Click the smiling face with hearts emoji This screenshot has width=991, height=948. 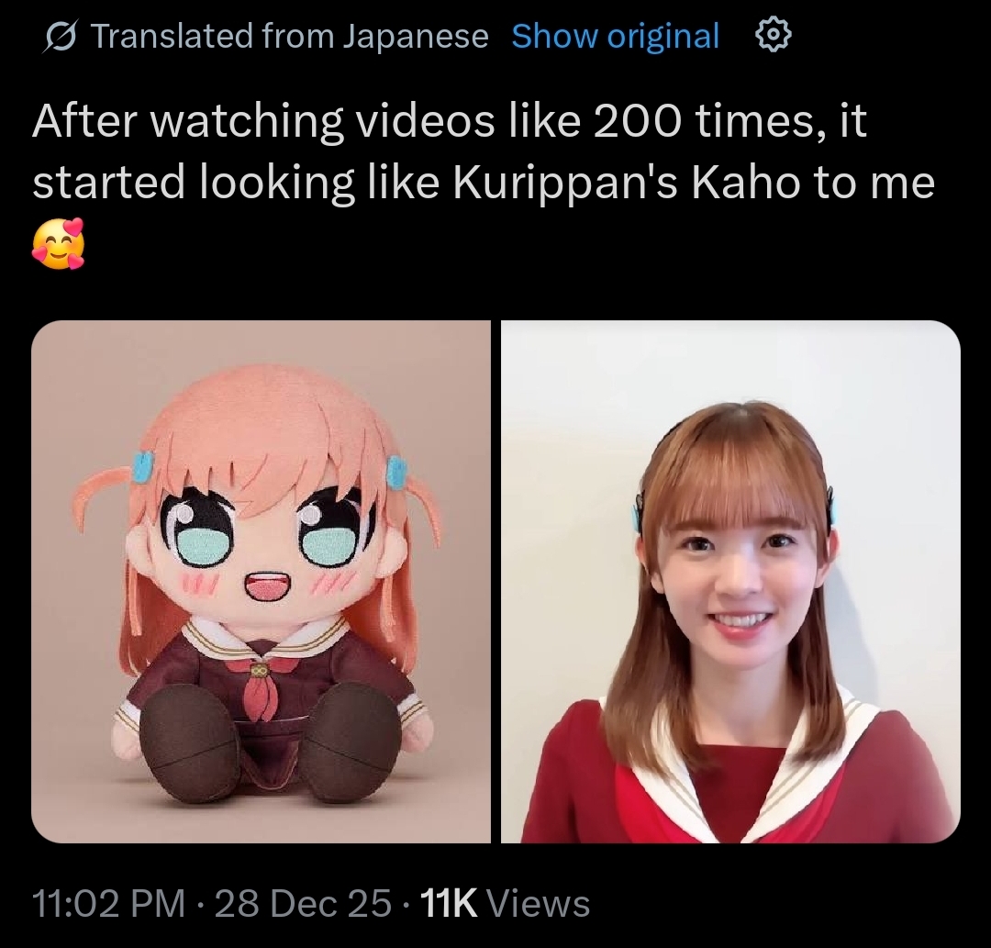(58, 243)
